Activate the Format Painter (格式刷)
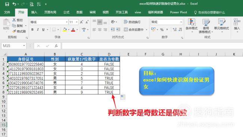The image size is (243, 137). 19,31
